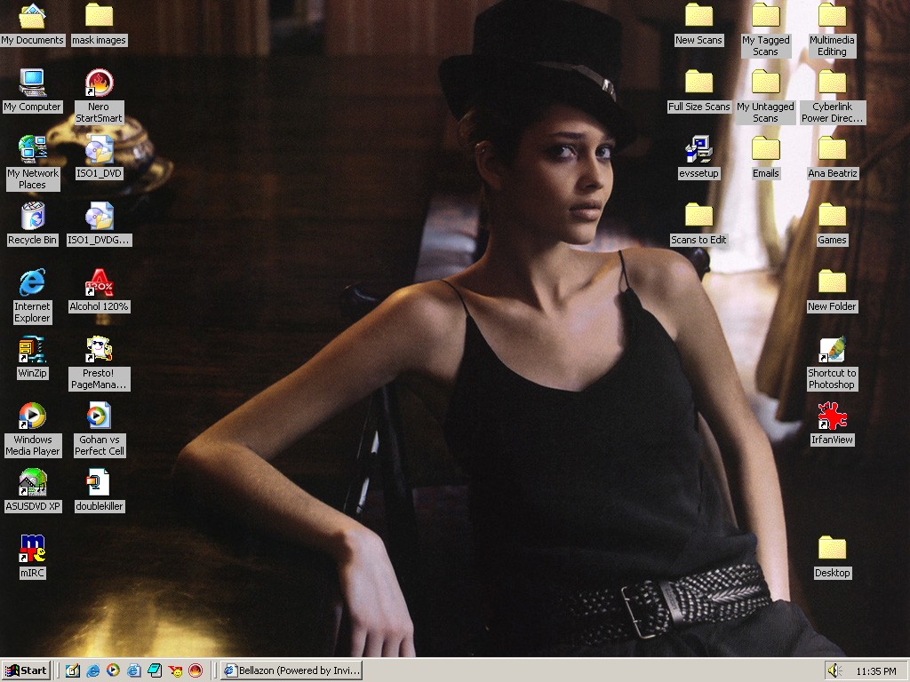Select the mIRC desktop icon
910x682 pixels.
(x=33, y=549)
